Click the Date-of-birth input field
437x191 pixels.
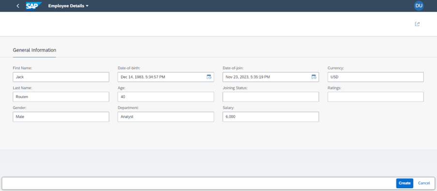tap(166, 77)
